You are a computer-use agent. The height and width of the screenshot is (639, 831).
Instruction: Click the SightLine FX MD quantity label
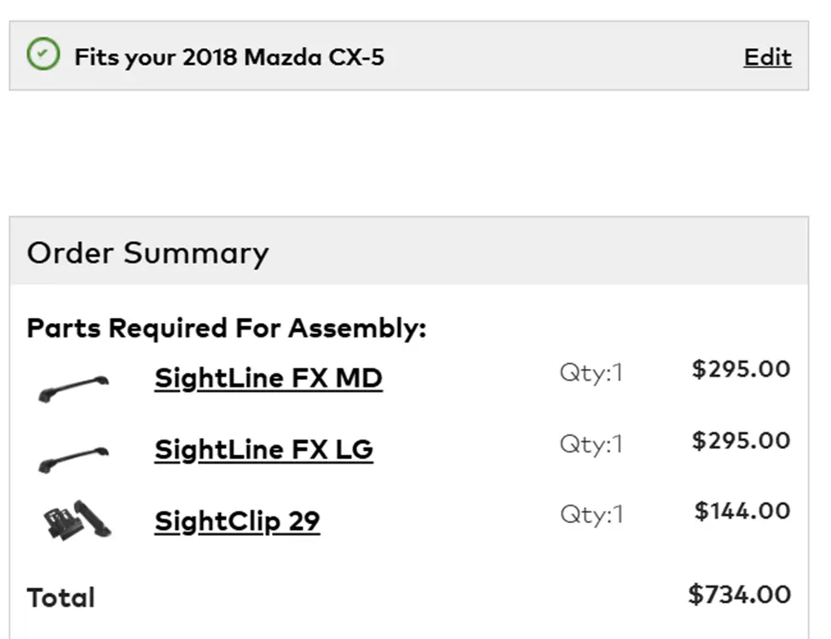(592, 372)
